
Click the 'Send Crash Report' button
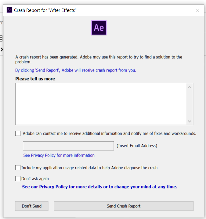click(x=124, y=206)
